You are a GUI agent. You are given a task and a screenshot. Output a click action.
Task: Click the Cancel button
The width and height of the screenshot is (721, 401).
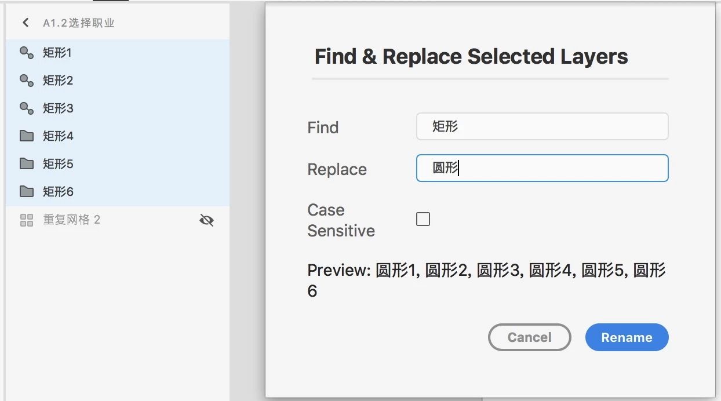point(530,337)
